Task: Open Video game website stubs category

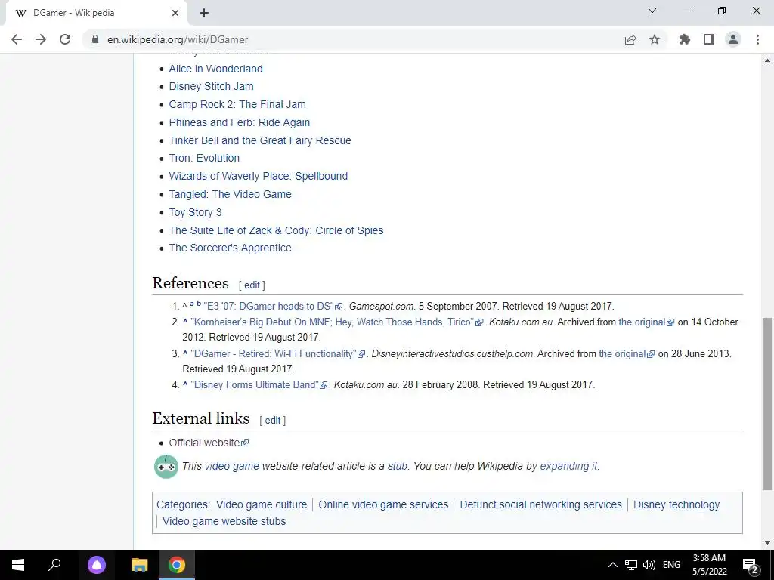Action: pos(224,521)
